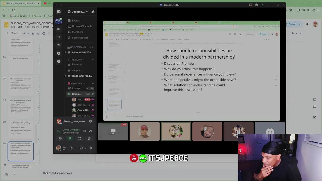
Task: Click undo icon in Google Slides toolbar
Action: (x=33, y=33)
